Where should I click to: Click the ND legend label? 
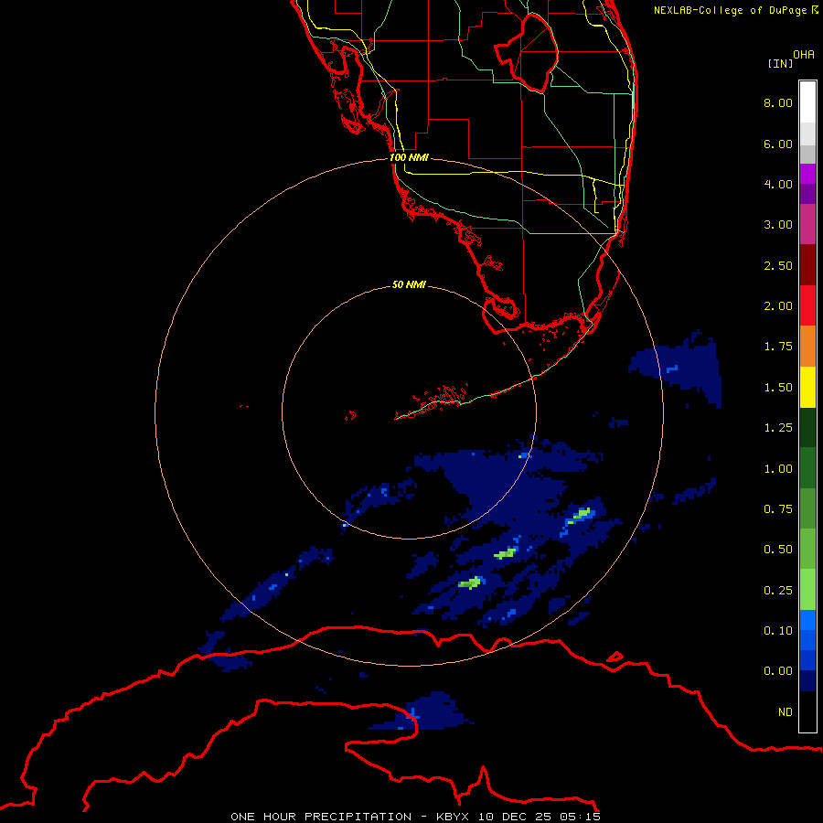tap(786, 712)
